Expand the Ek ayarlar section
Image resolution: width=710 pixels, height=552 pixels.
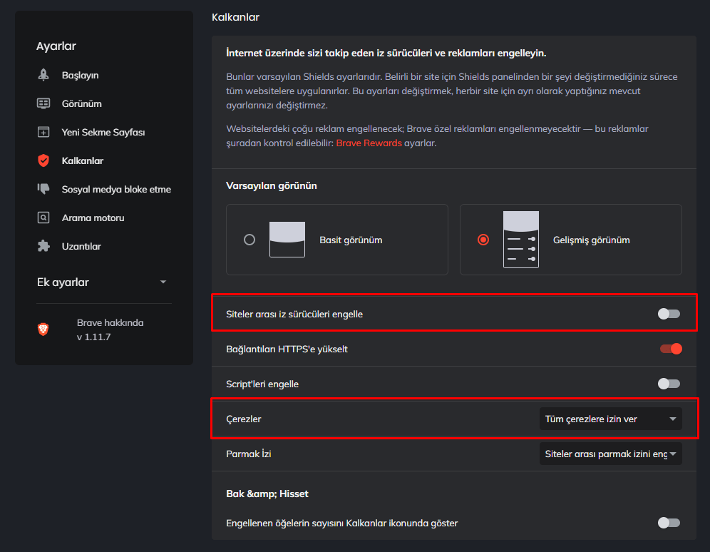coord(103,282)
